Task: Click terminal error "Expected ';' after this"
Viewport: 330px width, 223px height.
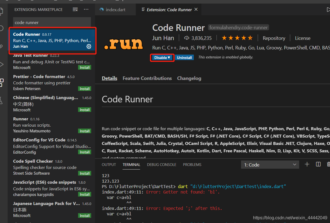Action: [x=184, y=209]
